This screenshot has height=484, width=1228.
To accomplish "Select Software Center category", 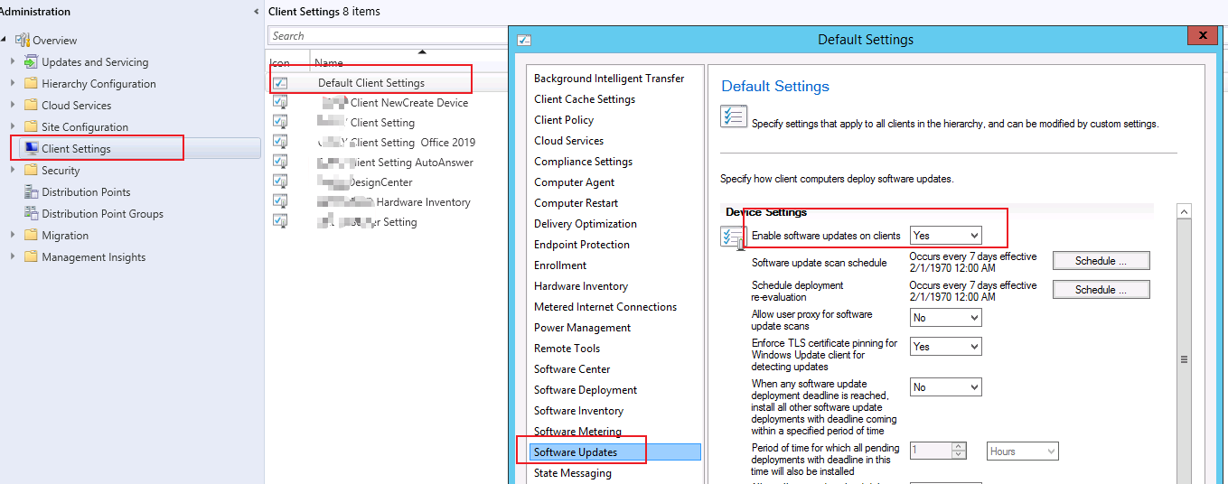I will [572, 369].
